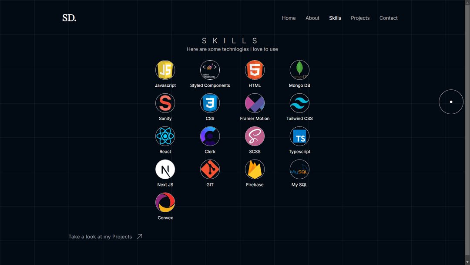Click the Firebase flame icon

(x=255, y=169)
